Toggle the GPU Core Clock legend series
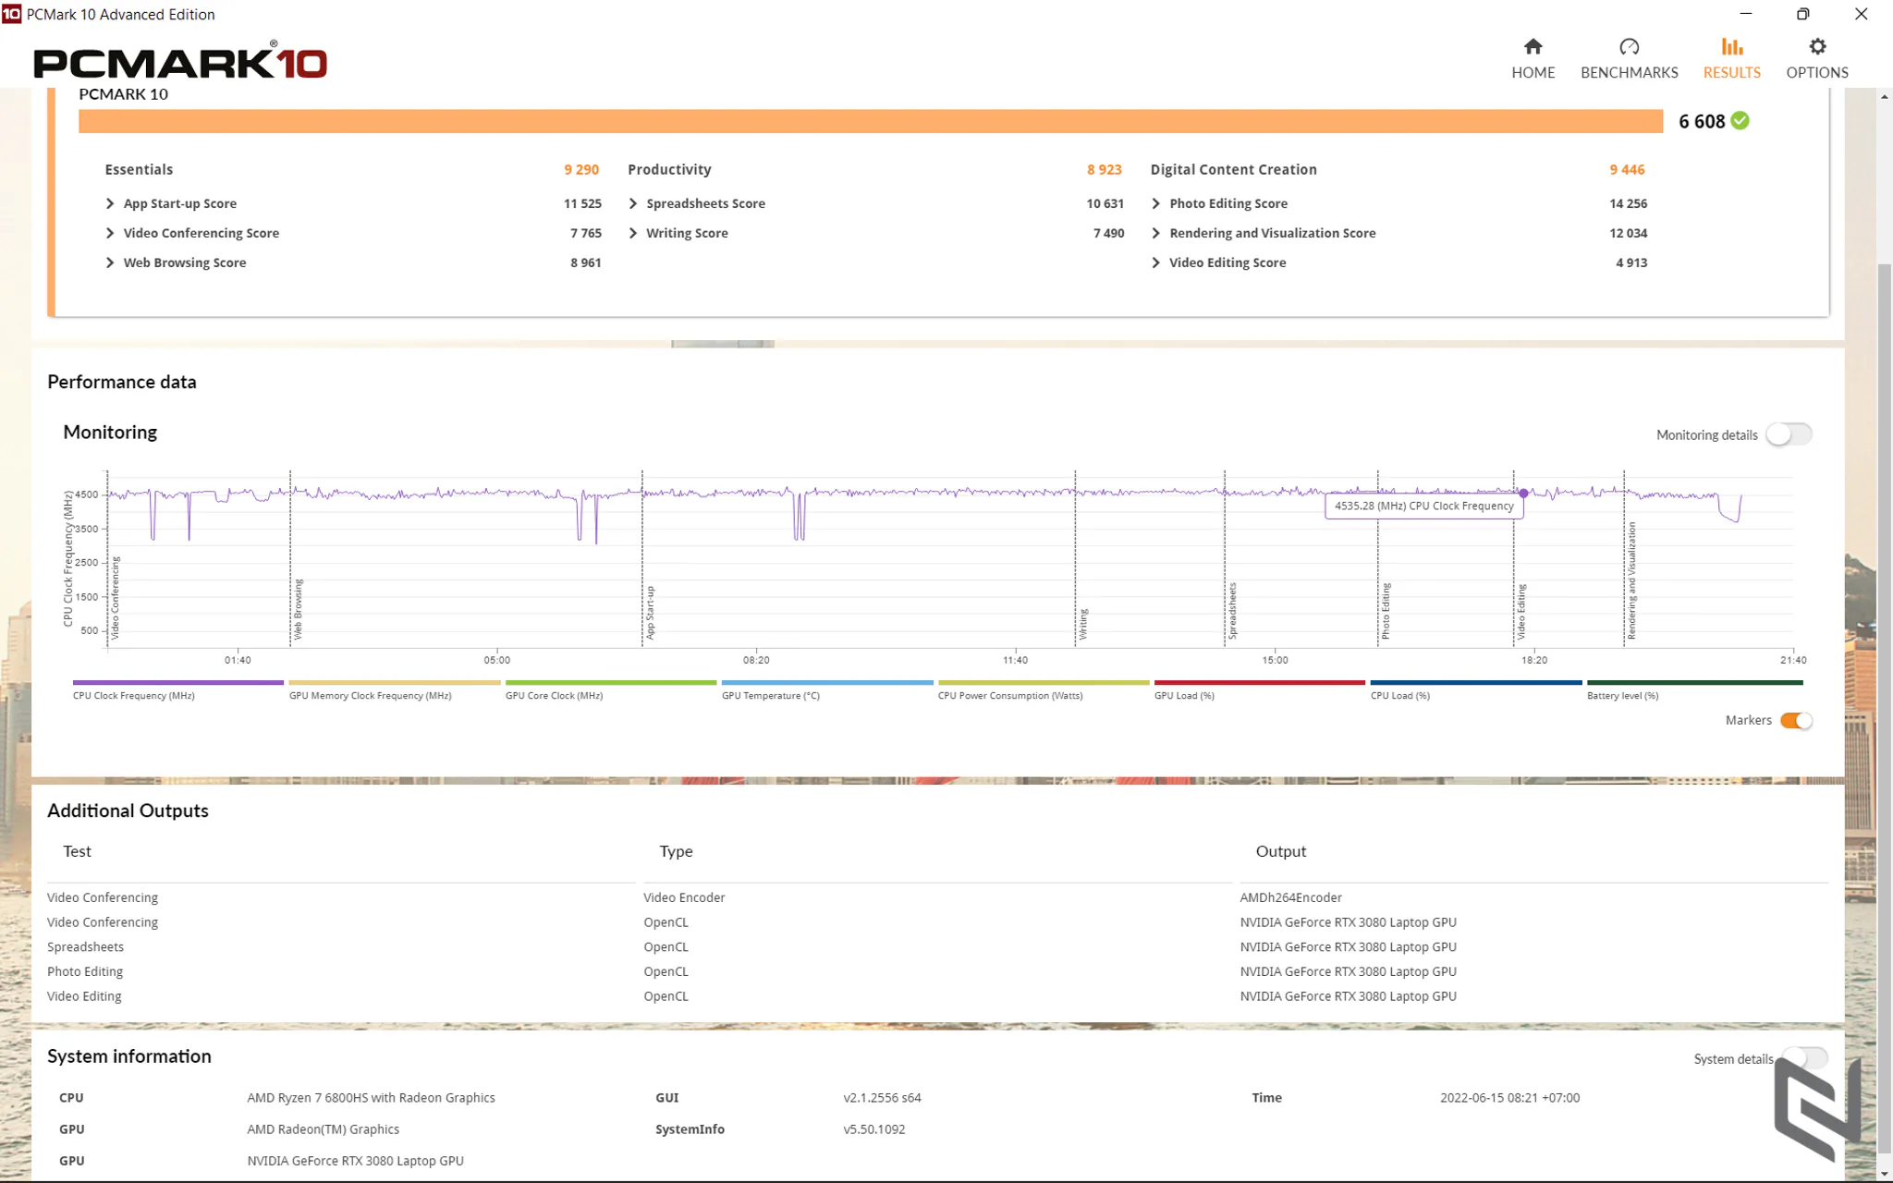 610,689
